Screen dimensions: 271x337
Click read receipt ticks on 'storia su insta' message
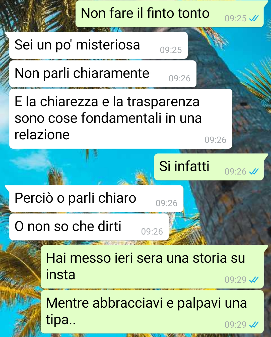(x=254, y=279)
